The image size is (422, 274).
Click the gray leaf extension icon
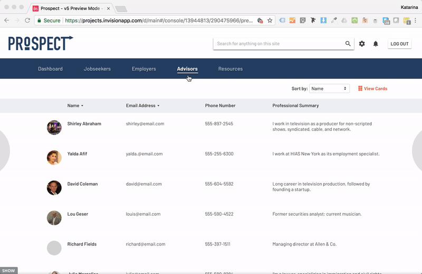396,21
